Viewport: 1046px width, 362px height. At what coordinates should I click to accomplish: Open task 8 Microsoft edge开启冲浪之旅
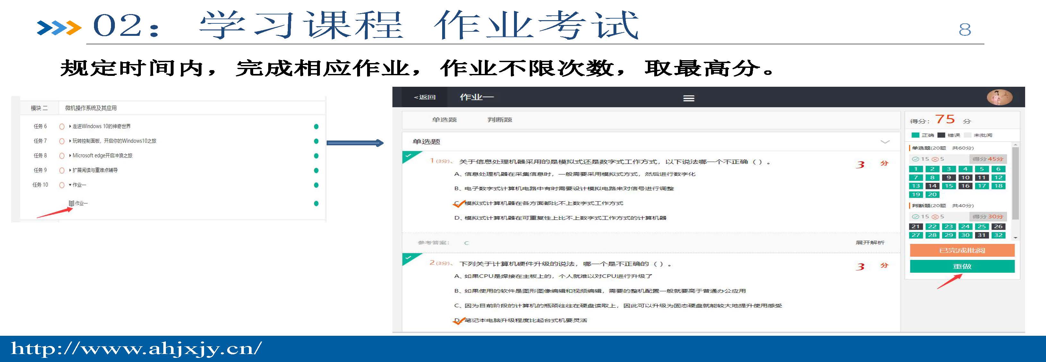(x=102, y=156)
